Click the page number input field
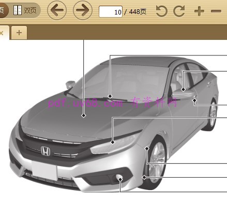The width and height of the screenshot is (227, 203). pos(111,12)
